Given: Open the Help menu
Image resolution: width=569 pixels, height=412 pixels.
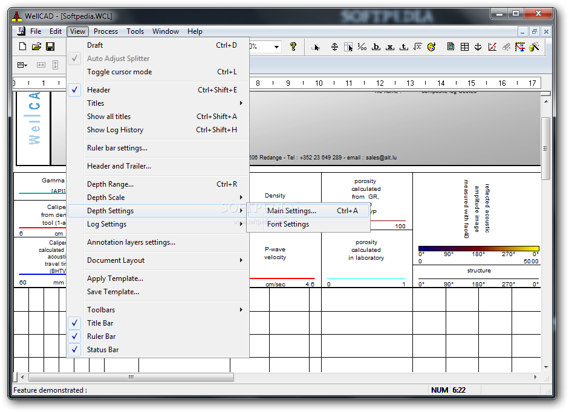Looking at the screenshot, I should click(x=195, y=31).
